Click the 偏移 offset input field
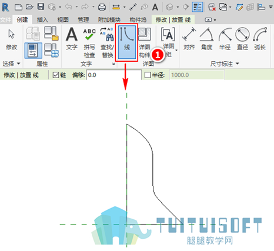The image size is (274, 251). tap(114, 75)
